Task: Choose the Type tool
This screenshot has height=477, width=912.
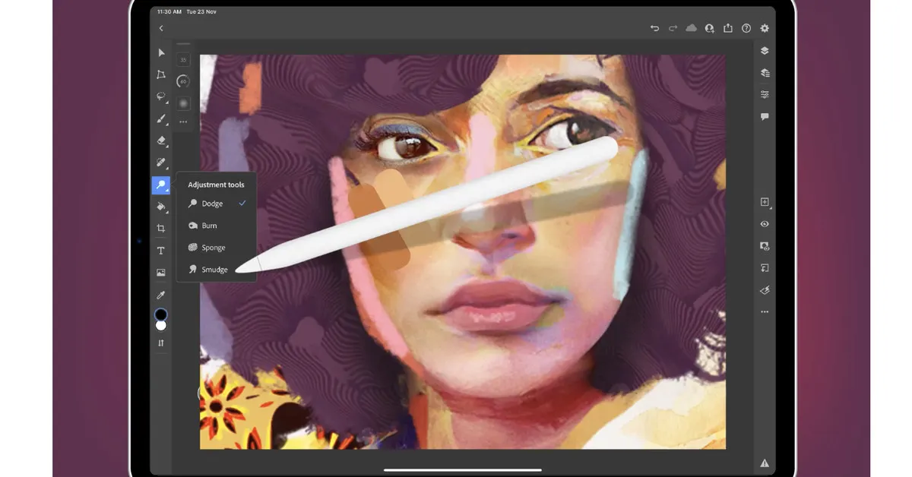Action: click(161, 251)
